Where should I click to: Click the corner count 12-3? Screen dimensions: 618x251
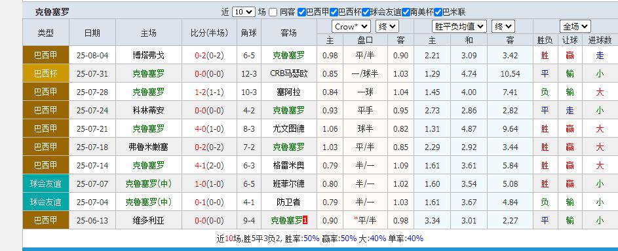coord(248,73)
